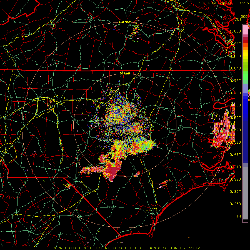Screen dimensions: 250x250
Task: Select the 0.253 legend value
Action: tap(235, 204)
